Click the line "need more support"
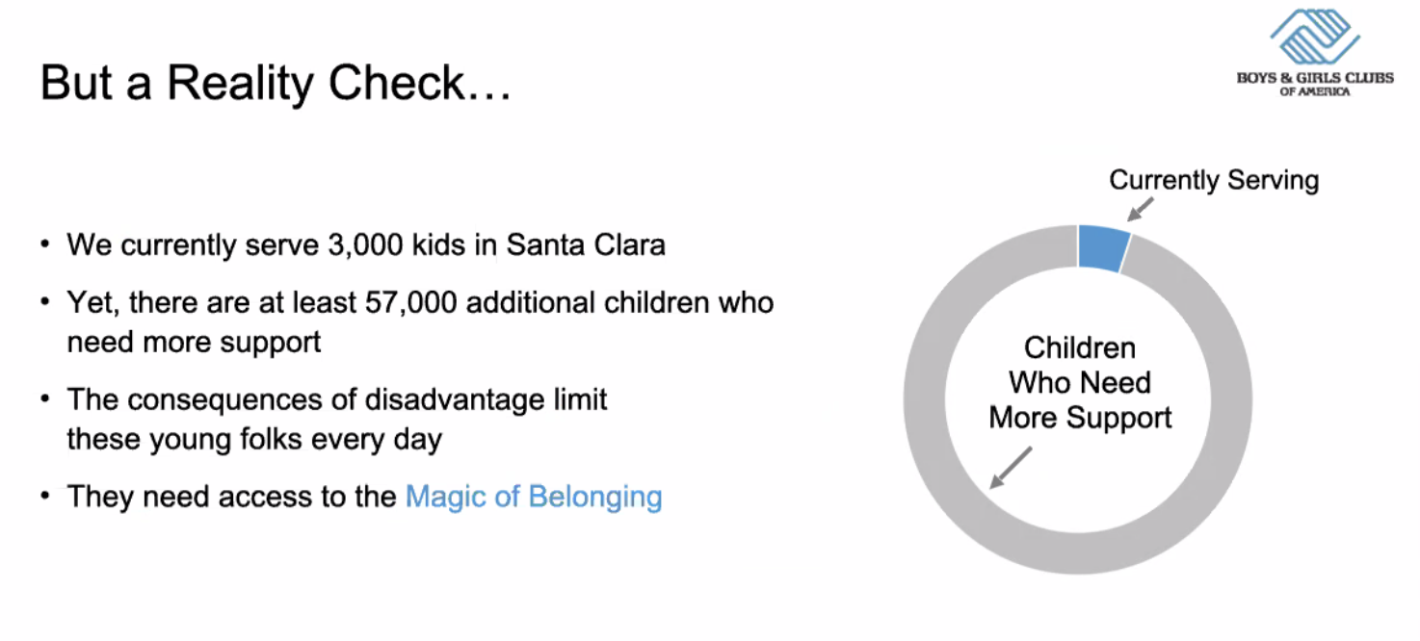 pyautogui.click(x=194, y=342)
